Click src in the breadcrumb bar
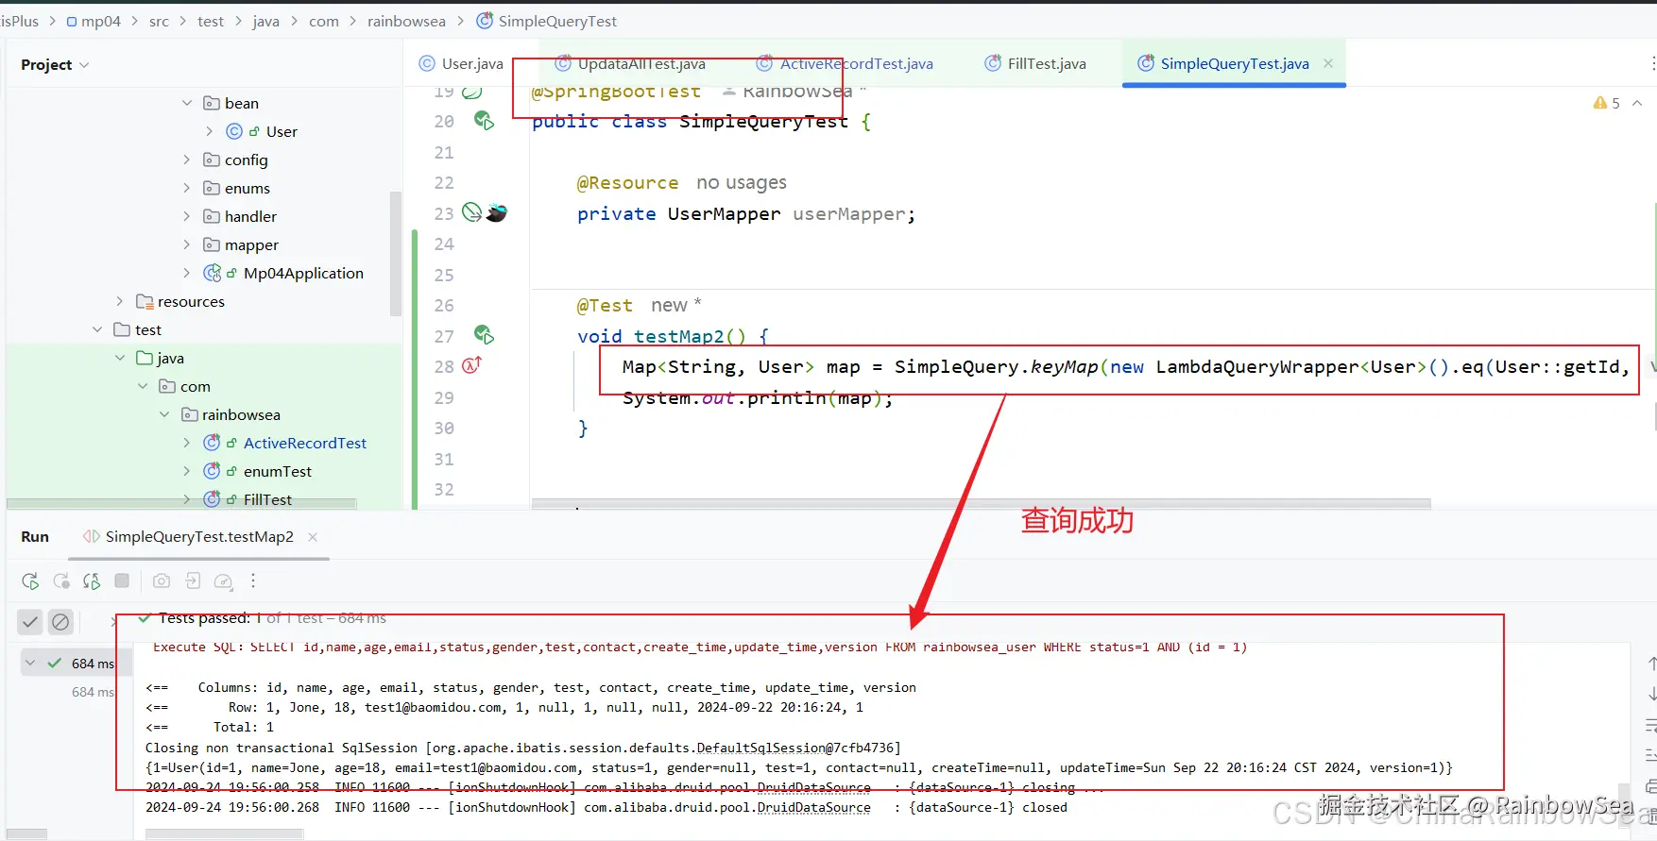This screenshot has height=841, width=1657. (159, 21)
